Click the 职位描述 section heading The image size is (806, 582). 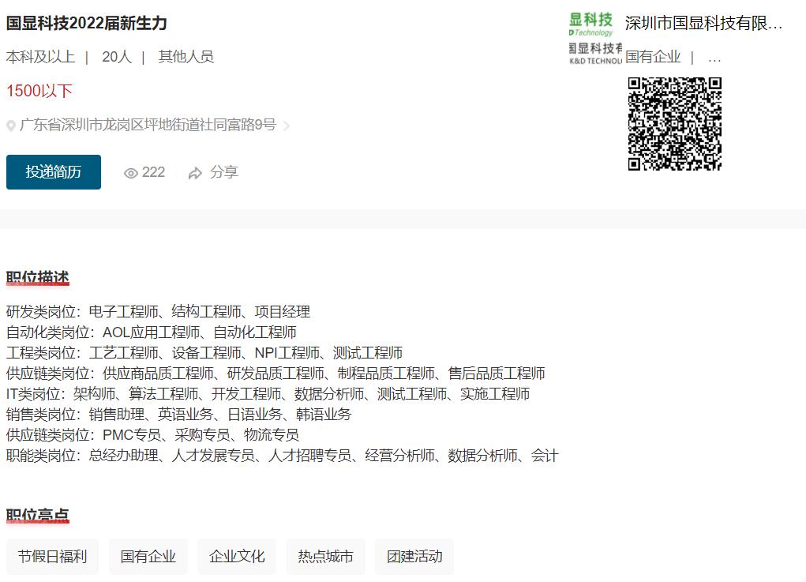point(38,278)
